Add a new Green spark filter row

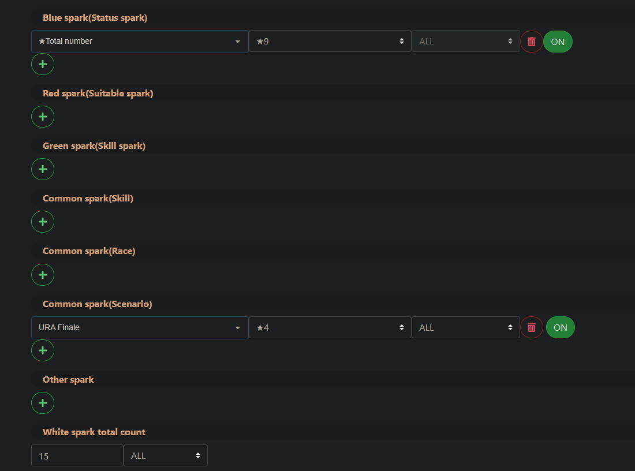(x=43, y=169)
